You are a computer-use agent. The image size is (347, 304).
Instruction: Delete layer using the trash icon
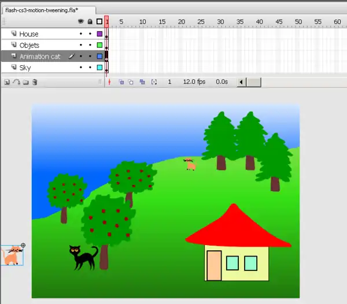click(35, 82)
